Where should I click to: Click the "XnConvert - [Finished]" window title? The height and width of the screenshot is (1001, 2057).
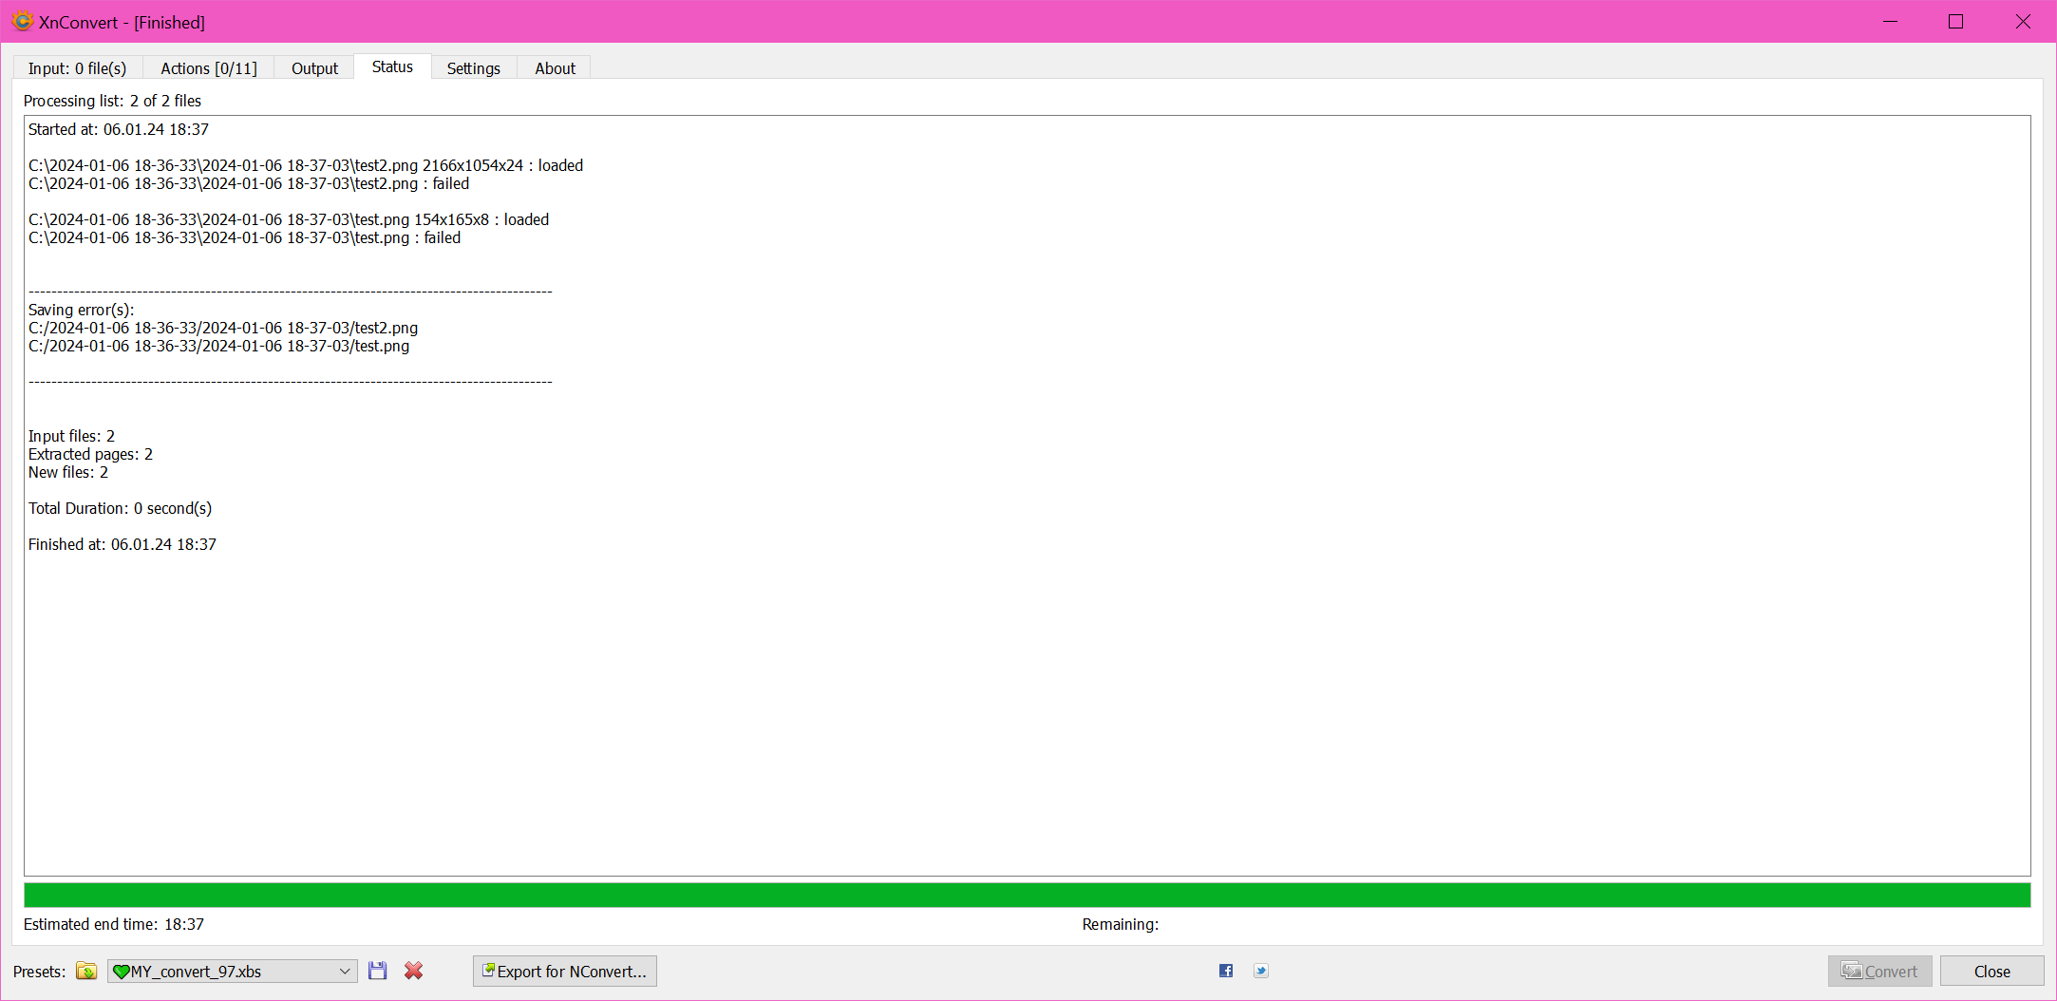[x=122, y=22]
